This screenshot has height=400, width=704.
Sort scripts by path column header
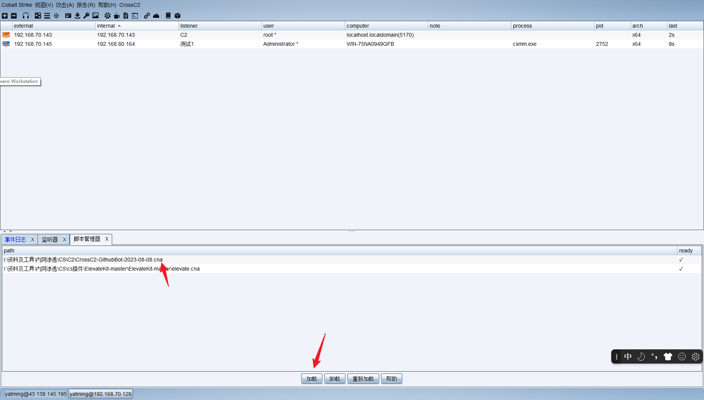click(339, 251)
